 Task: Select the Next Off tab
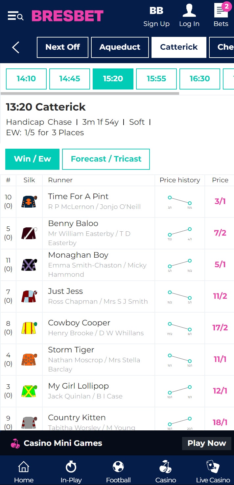click(x=62, y=47)
